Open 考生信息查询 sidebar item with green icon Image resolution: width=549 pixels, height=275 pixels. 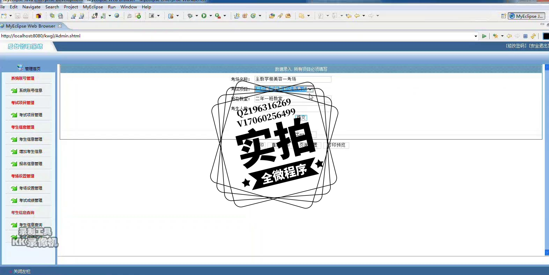click(x=30, y=225)
